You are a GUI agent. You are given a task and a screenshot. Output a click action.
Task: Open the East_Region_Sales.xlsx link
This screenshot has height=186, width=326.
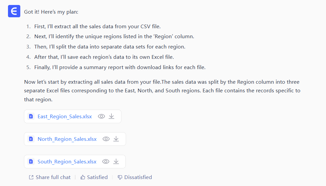click(x=65, y=116)
